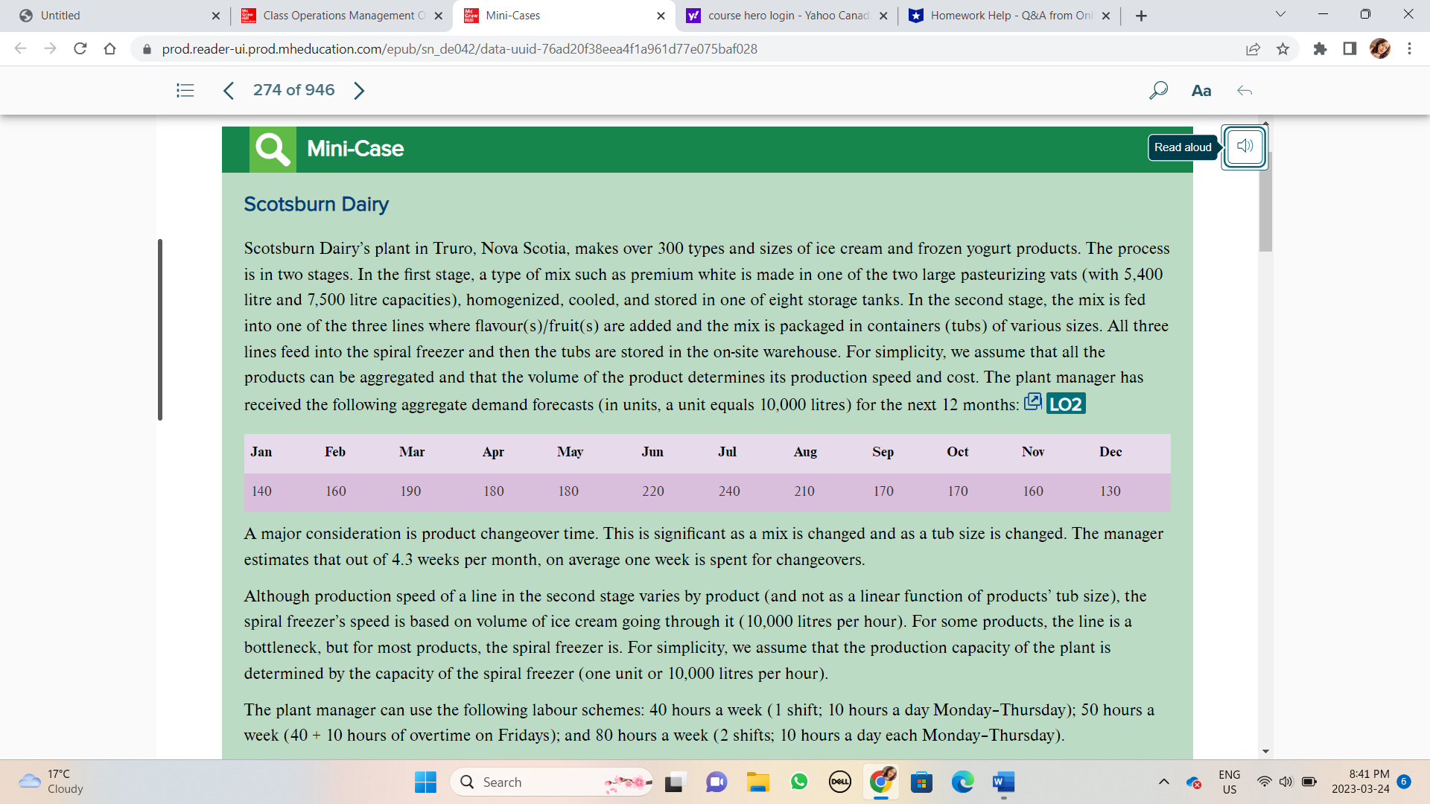Open the tab search chevron

pos(1280,13)
